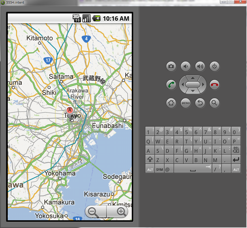Tap the Arakawa River label on map
The width and height of the screenshot is (247, 228).
point(77,94)
